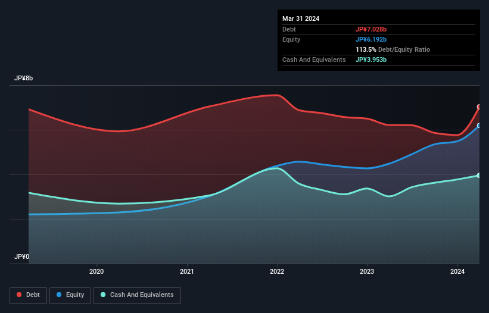The height and width of the screenshot is (313, 489).
Task: Click Cash And Equivalents label in tooltip
Action: click(314, 60)
